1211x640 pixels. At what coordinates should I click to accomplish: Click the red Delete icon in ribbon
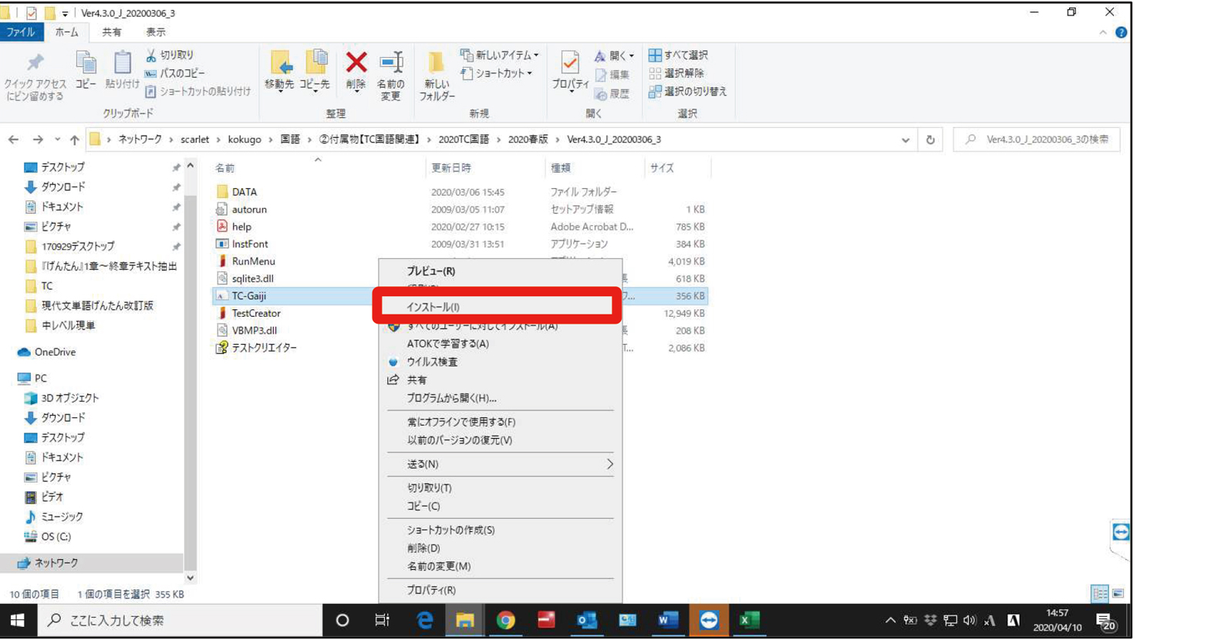pos(356,69)
